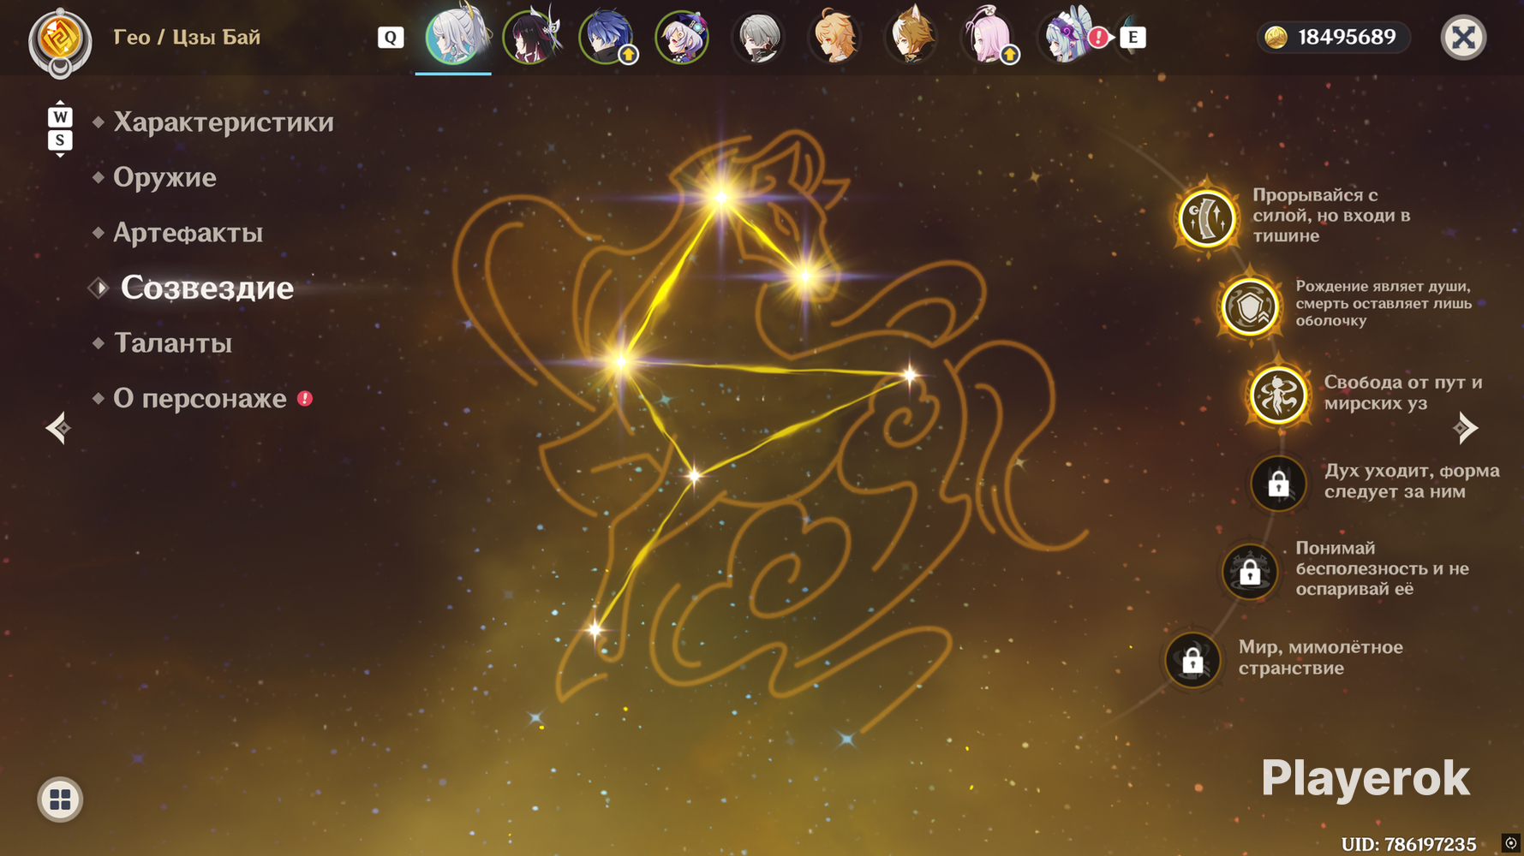The height and width of the screenshot is (856, 1524).
Task: Switch to the pink-haired character portrait
Action: tap(988, 37)
